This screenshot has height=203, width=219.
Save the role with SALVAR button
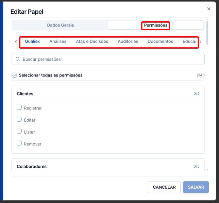pyautogui.click(x=196, y=187)
